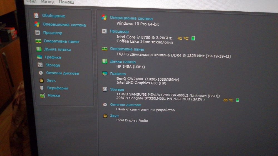Click the RAM icon in the summary panel
Viewport: 278px width, 156px height.
click(105, 49)
